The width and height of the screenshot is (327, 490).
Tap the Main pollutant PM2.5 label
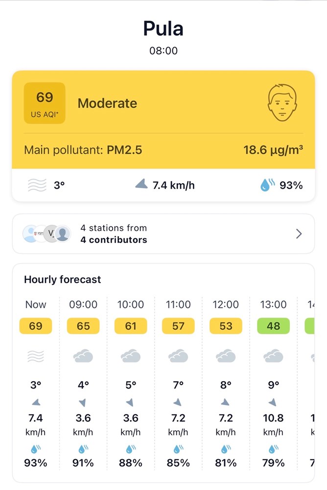(83, 150)
